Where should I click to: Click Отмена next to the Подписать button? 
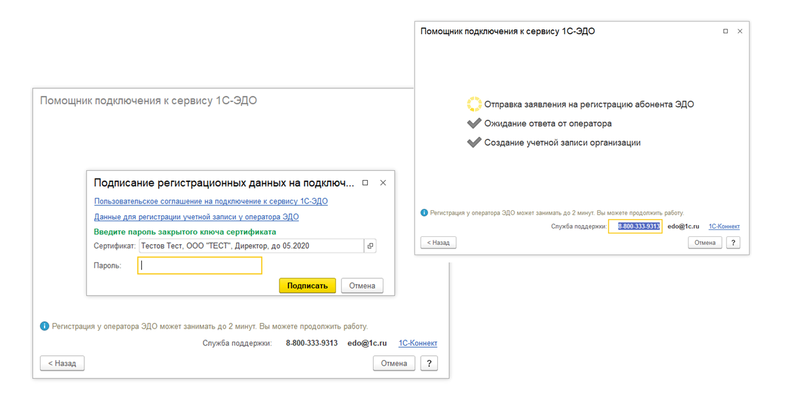362,285
